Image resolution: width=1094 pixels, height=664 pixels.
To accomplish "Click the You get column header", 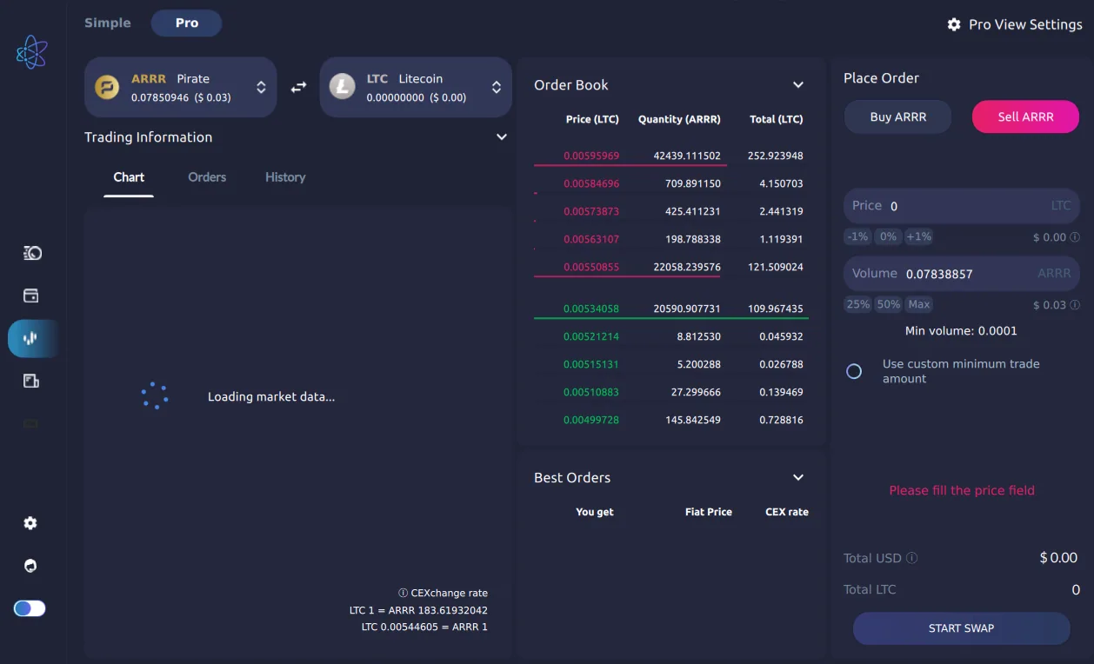I will (595, 512).
